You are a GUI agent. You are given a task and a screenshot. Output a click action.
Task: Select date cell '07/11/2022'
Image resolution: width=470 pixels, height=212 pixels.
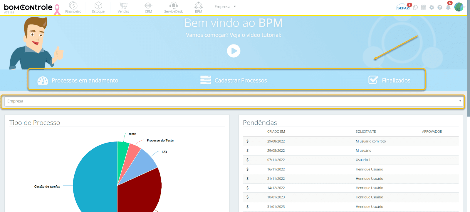point(276,160)
